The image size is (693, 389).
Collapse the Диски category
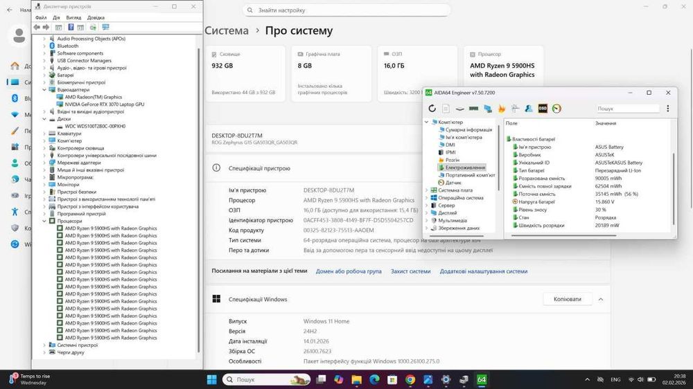click(44, 119)
